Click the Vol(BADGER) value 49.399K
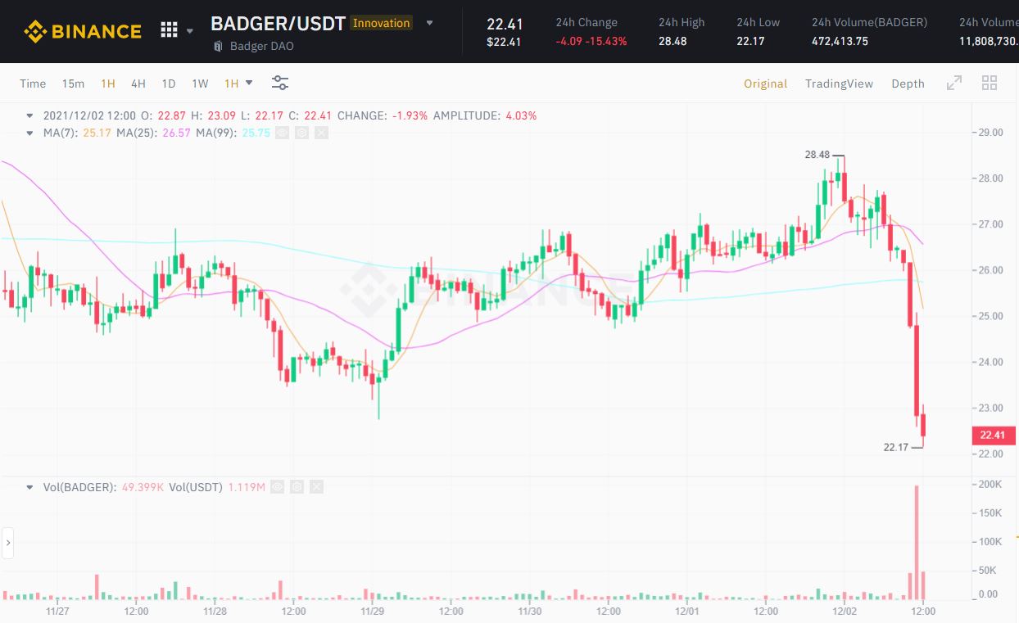This screenshot has width=1019, height=623. (141, 487)
